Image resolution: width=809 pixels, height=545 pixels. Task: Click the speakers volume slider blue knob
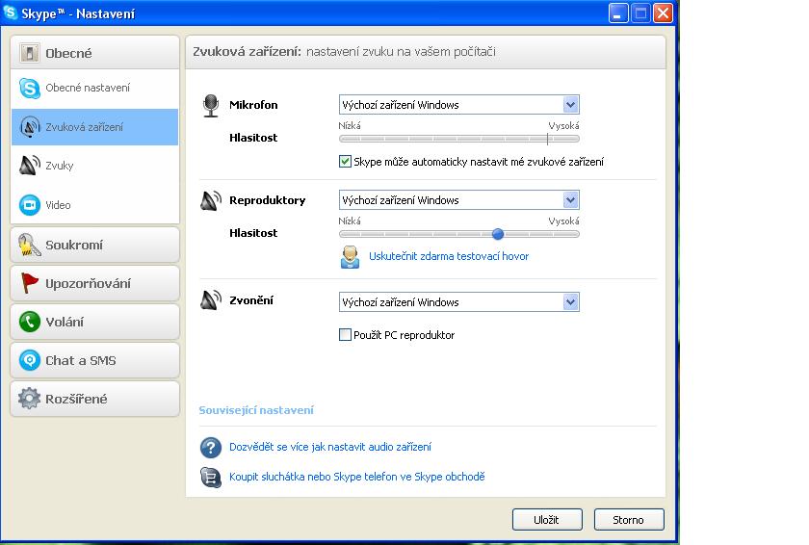coord(498,234)
